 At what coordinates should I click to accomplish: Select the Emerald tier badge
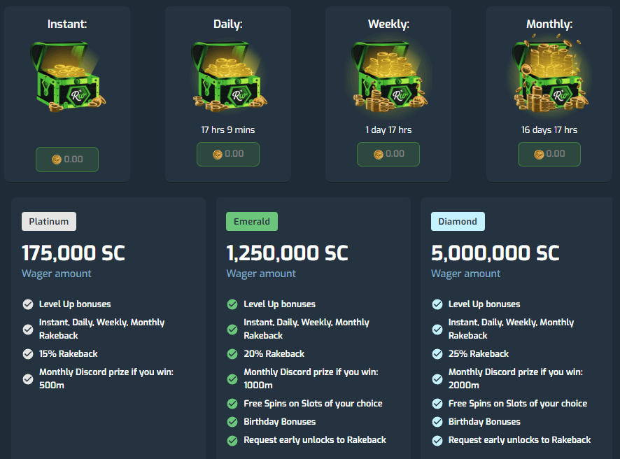(x=252, y=222)
